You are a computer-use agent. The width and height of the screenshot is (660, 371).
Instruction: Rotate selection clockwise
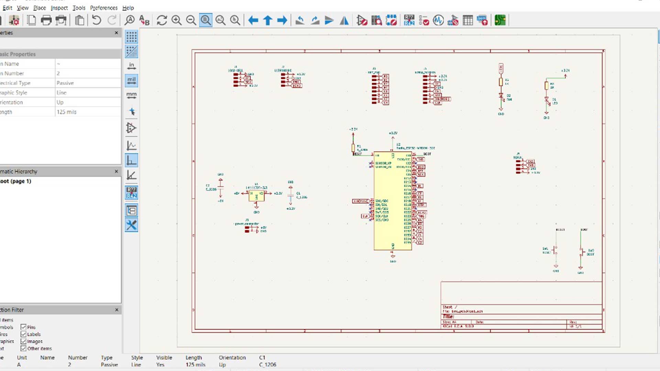(x=315, y=20)
